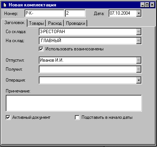
Task: Close the Новая комплектация window
Action: point(152,5)
